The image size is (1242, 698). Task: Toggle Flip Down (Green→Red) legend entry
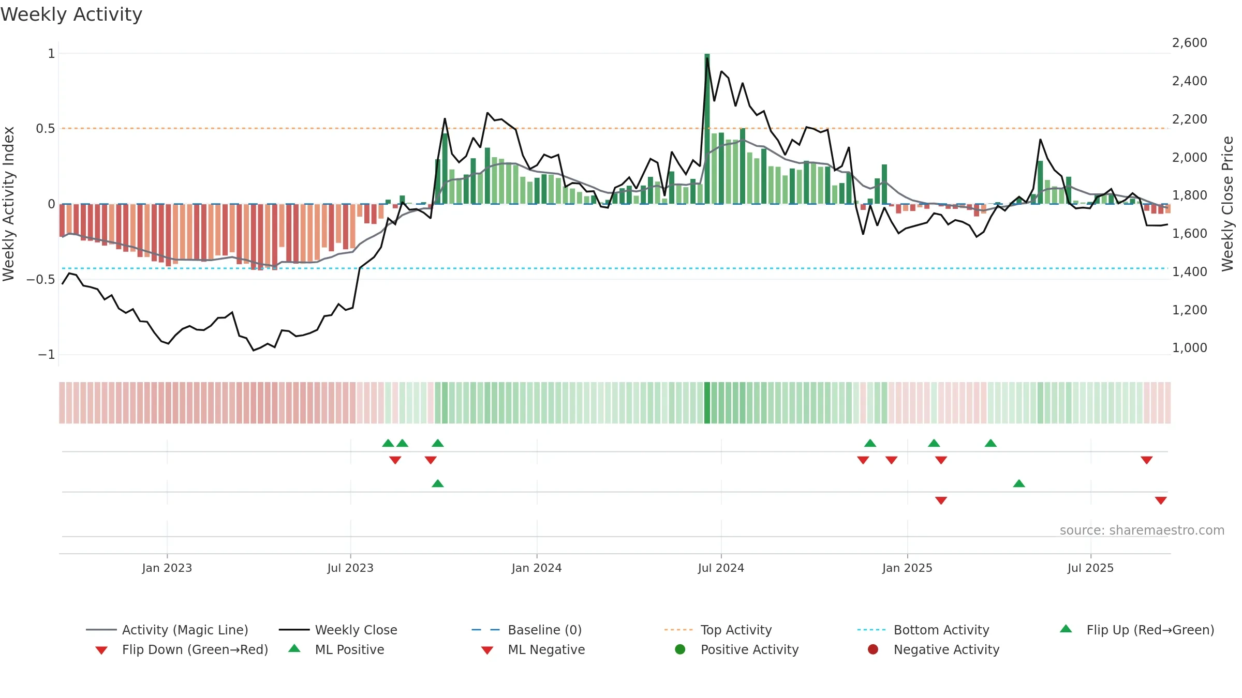pos(182,649)
